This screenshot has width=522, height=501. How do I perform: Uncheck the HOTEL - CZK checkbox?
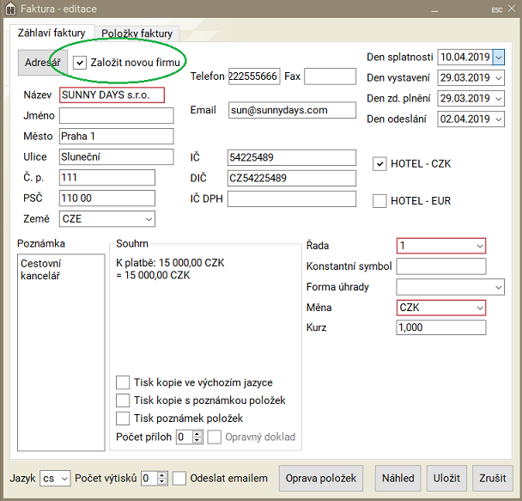(x=379, y=164)
